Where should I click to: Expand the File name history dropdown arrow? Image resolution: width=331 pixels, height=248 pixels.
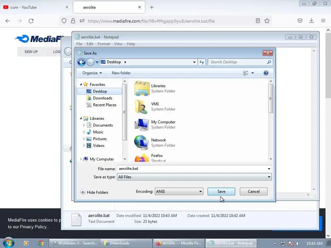[x=269, y=169]
